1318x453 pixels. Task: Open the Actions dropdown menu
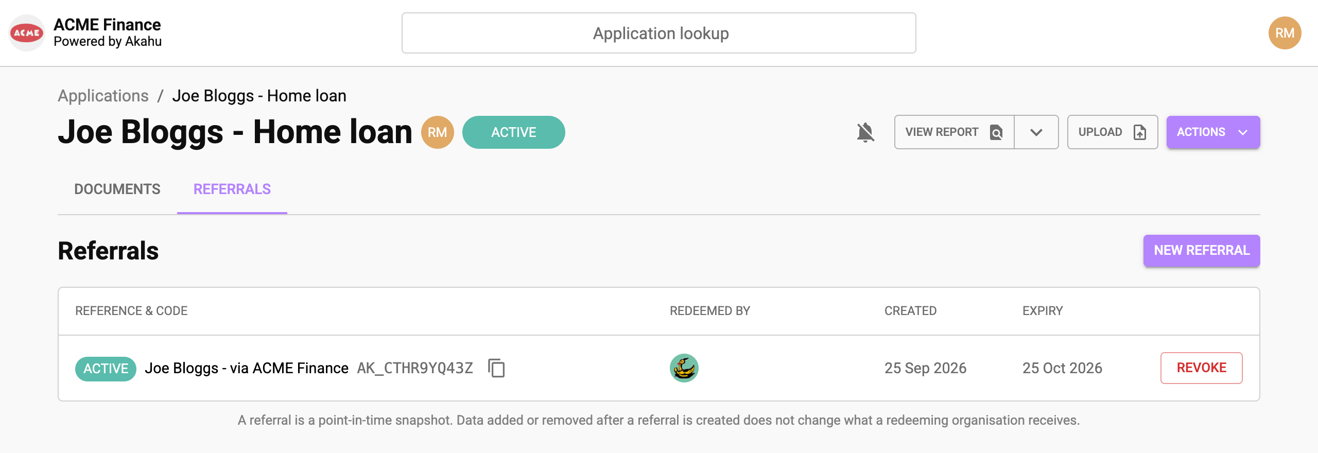[x=1213, y=132]
